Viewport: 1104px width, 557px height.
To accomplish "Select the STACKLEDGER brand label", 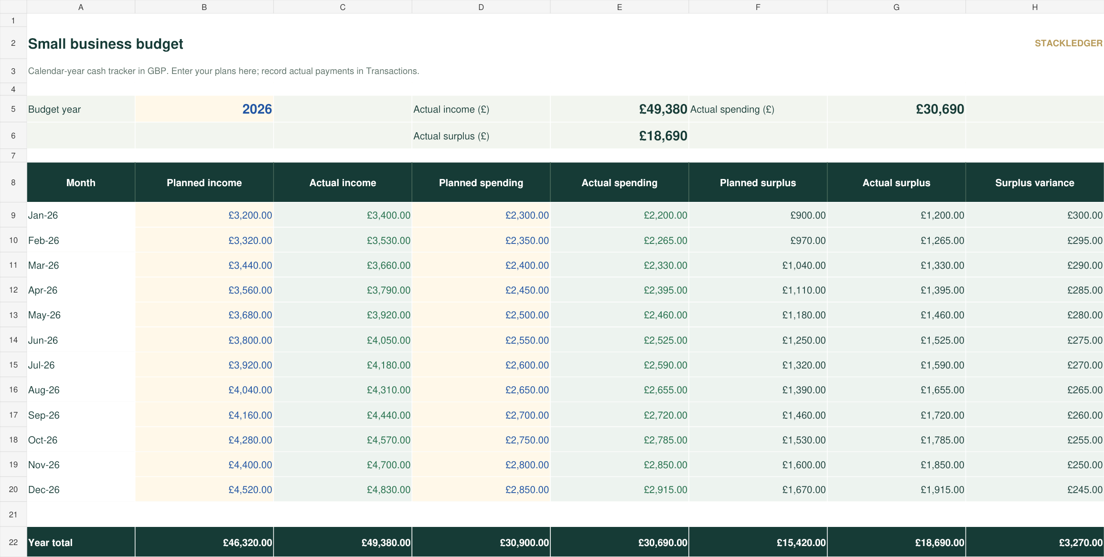I will point(1068,43).
